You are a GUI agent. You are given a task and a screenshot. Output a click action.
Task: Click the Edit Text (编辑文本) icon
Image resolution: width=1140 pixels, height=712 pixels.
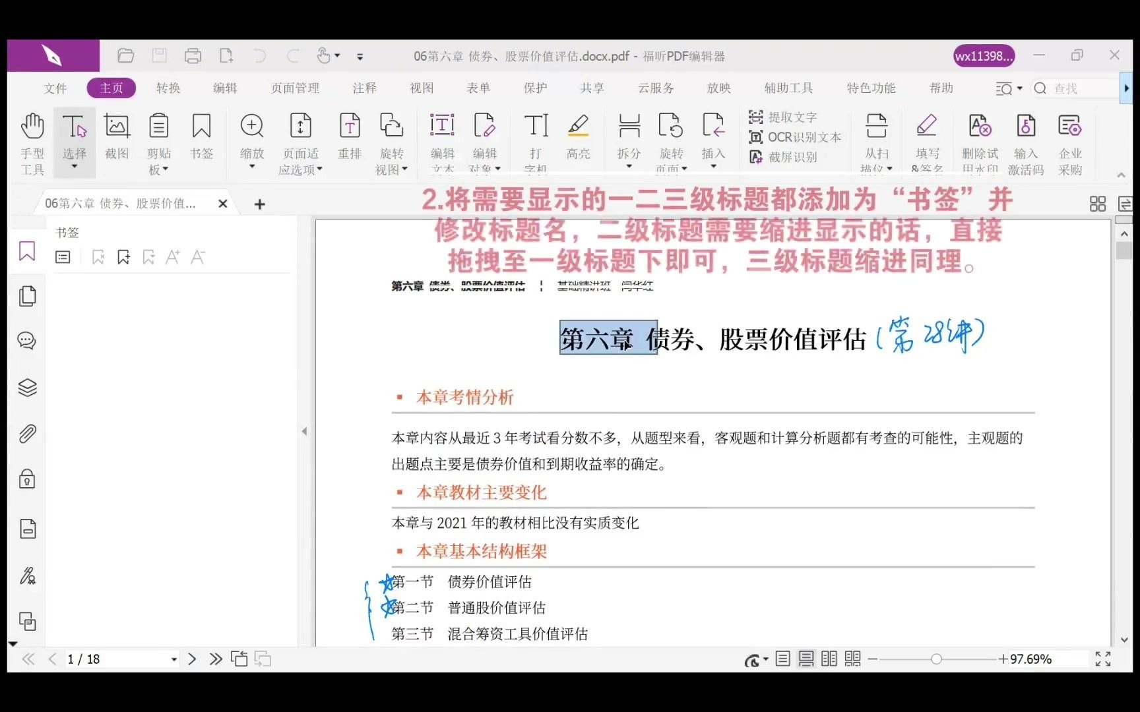pos(442,127)
